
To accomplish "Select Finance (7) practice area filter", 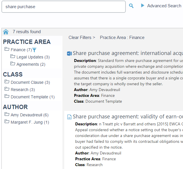I will point(21,50).
